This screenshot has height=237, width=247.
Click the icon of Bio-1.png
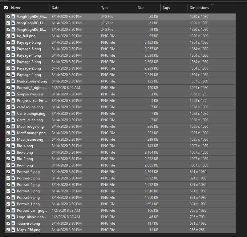(13, 165)
